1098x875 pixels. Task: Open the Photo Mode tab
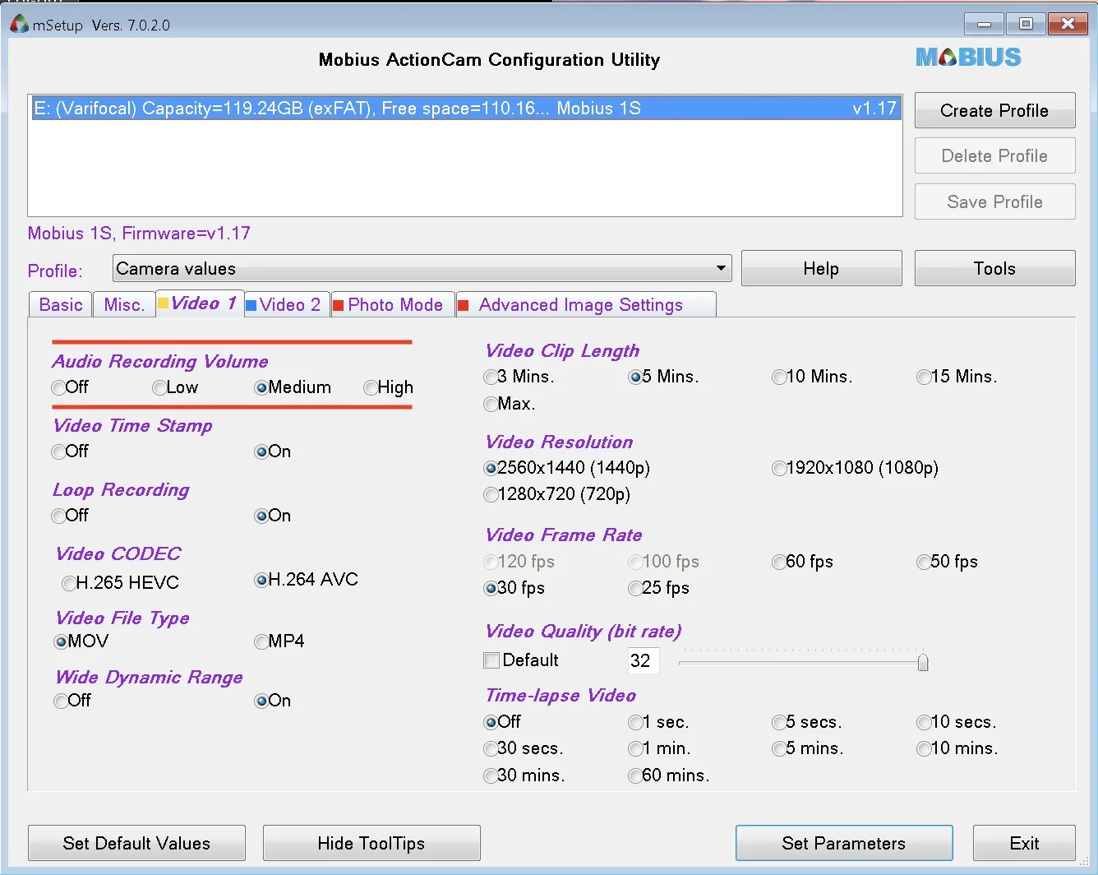393,304
